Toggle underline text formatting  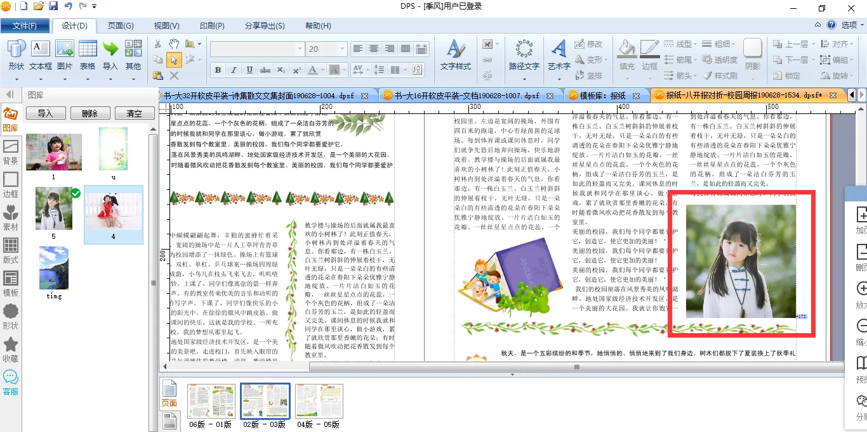point(249,70)
